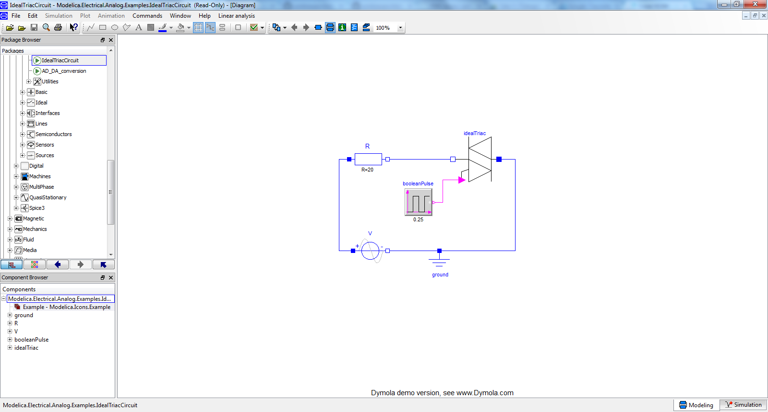The image size is (768, 412).
Task: Open fill style dropdown arrow
Action: tap(189, 28)
